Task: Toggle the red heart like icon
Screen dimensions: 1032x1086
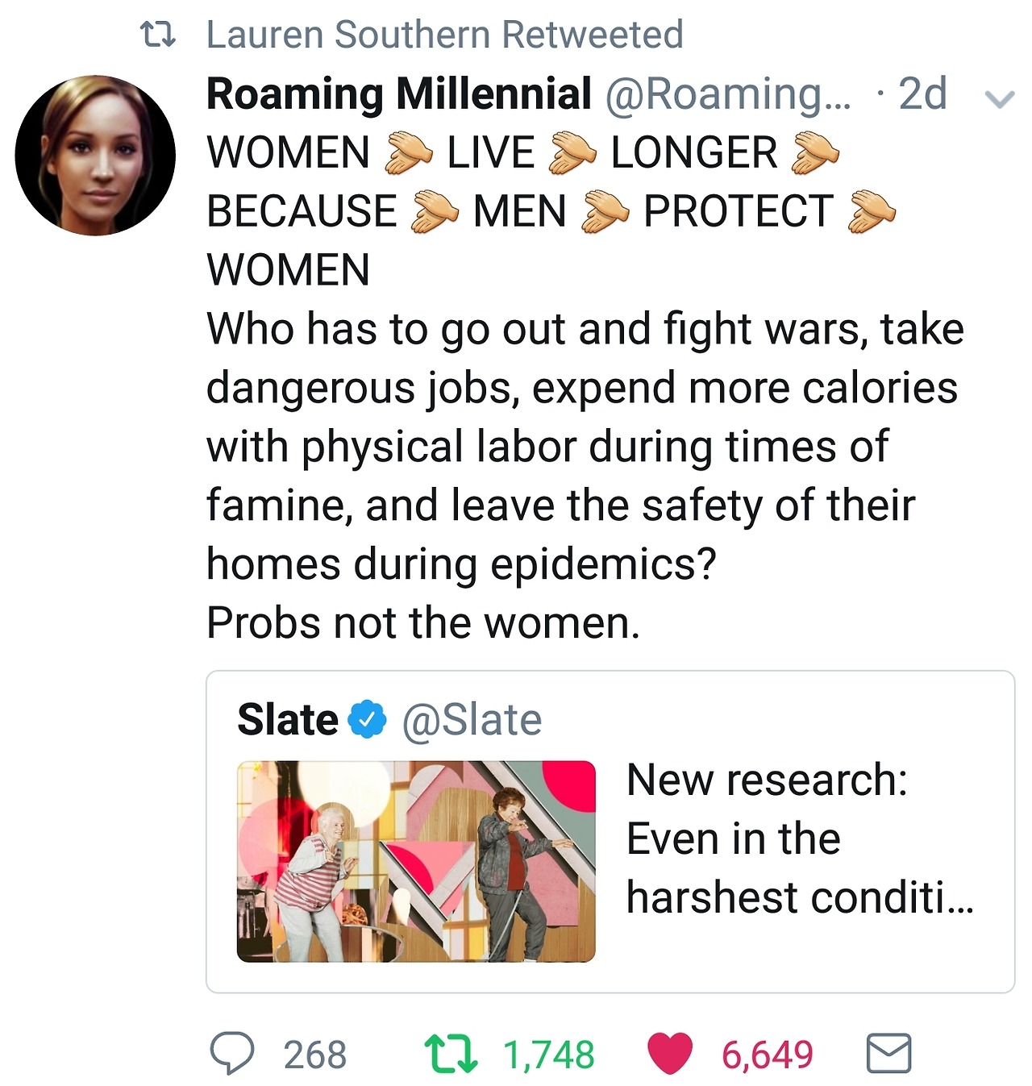Action: 670,1054
